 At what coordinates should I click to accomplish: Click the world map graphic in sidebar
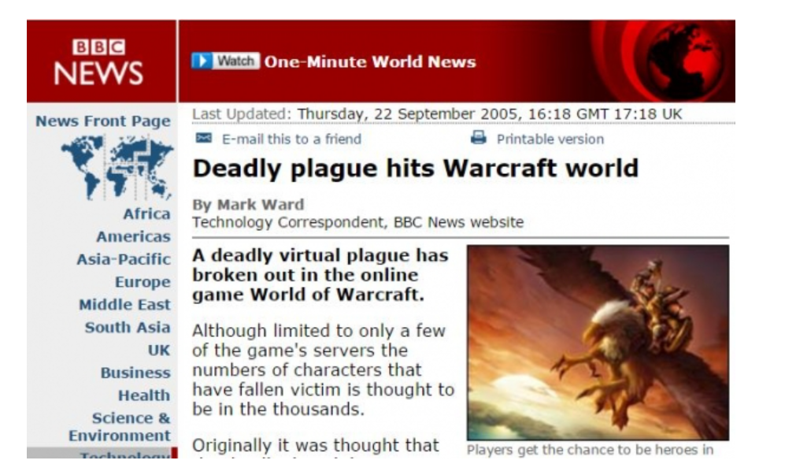117,167
